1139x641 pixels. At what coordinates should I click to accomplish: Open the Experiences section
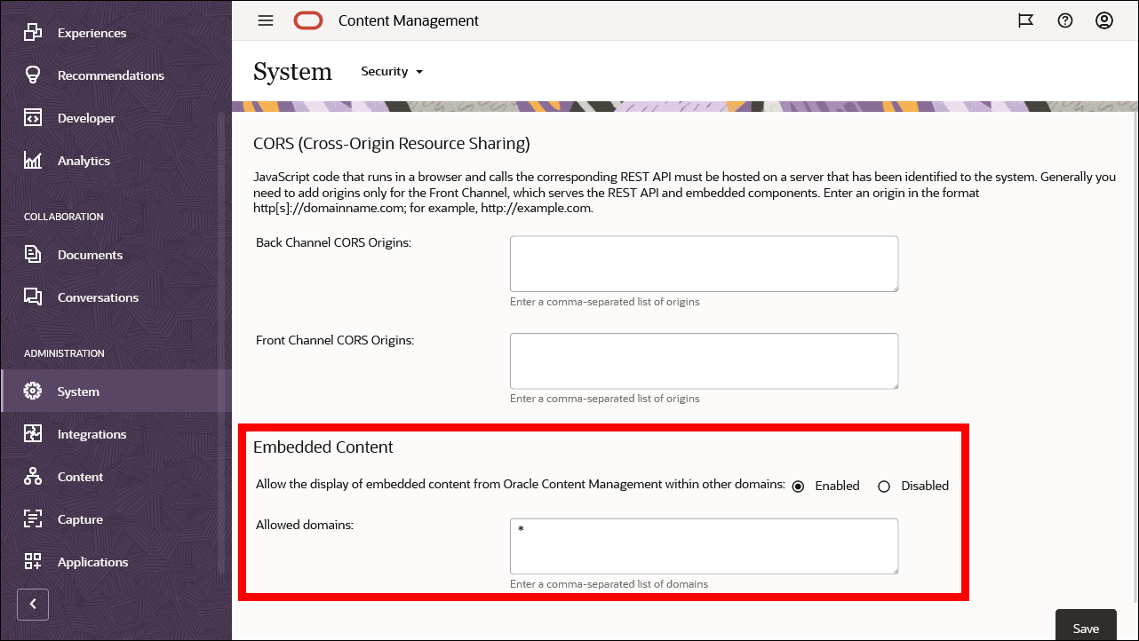[92, 32]
